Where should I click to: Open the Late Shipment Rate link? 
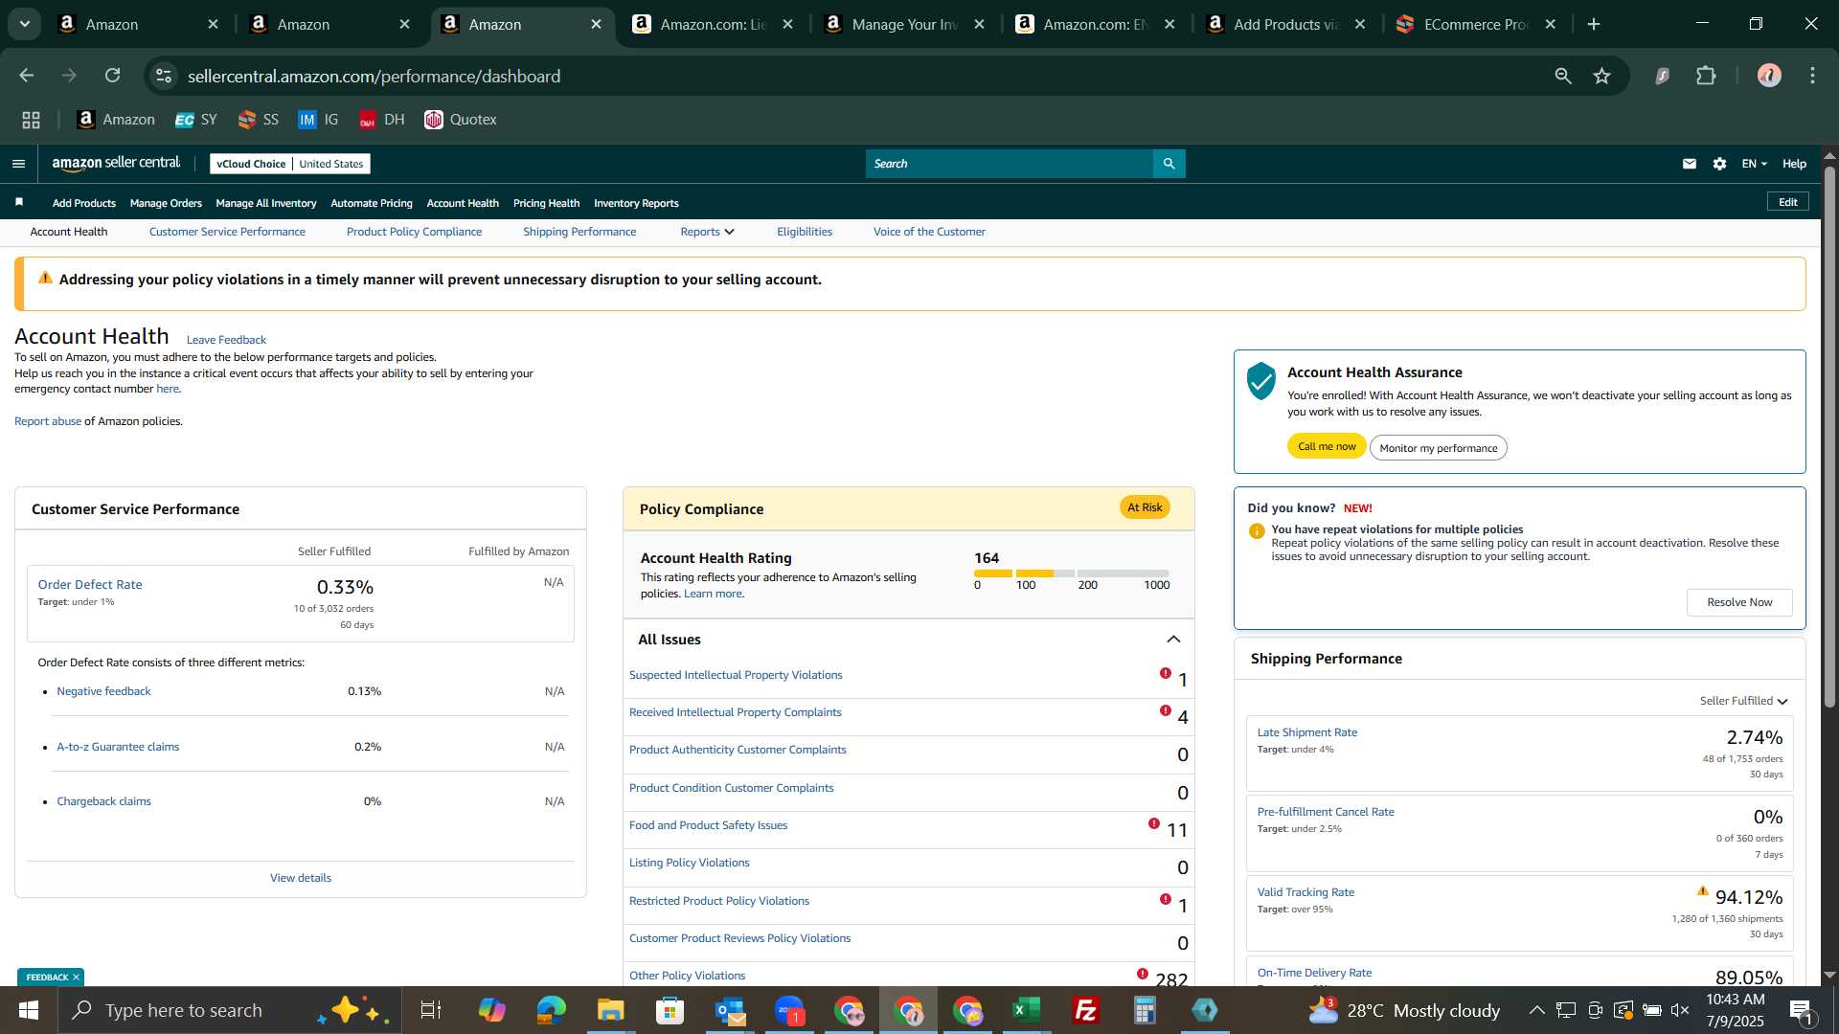point(1306,732)
